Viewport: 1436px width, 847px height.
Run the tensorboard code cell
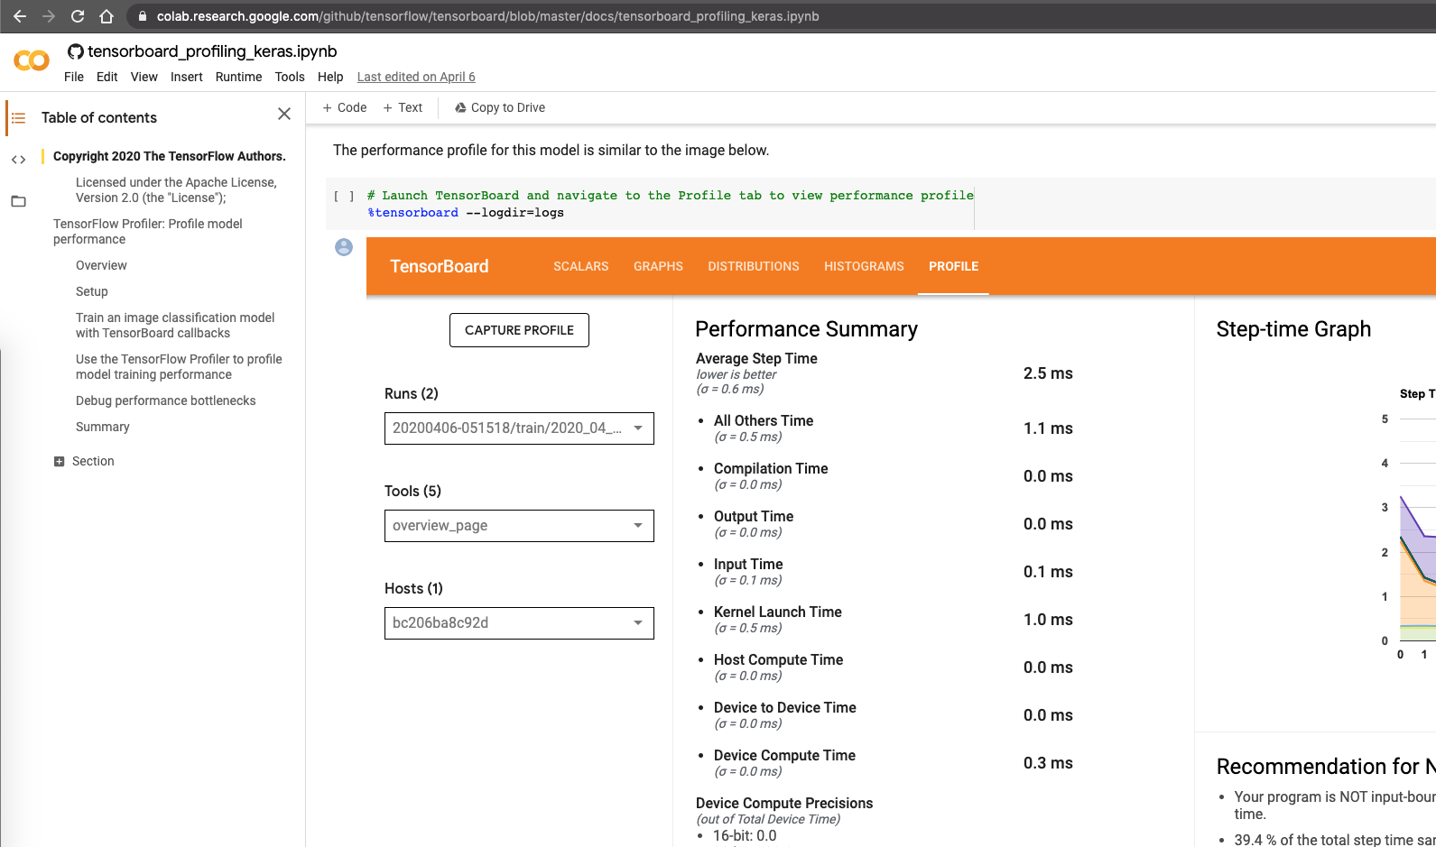point(344,196)
